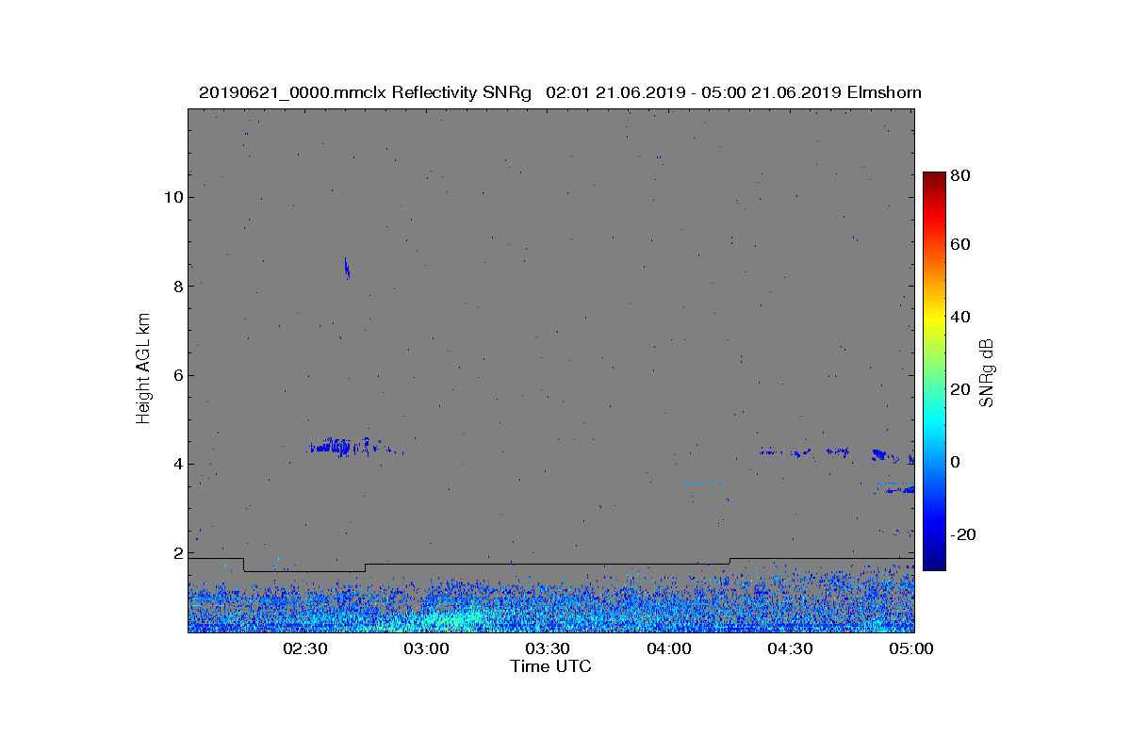1131x754 pixels.
Task: Click the height tick label '8'
Action: (x=177, y=286)
